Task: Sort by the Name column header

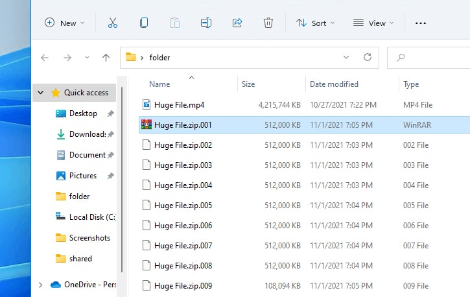Action: (159, 84)
